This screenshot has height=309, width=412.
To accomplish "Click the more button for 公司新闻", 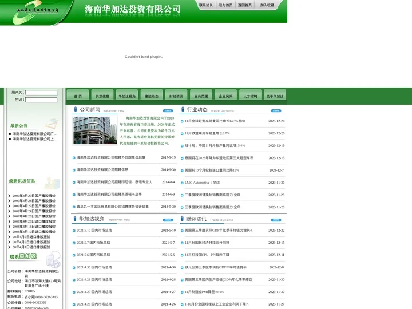I will 168,110.
